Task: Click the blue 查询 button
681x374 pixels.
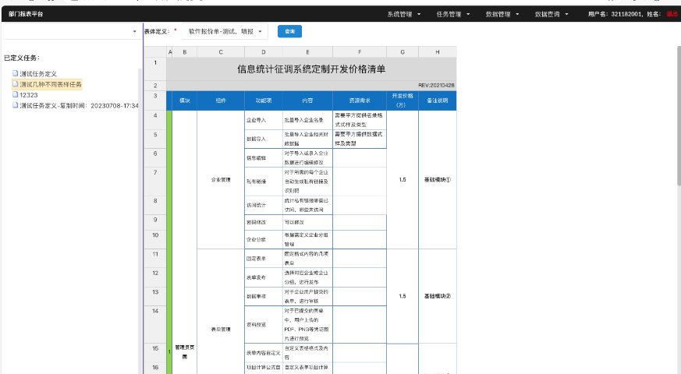Action: [x=289, y=31]
